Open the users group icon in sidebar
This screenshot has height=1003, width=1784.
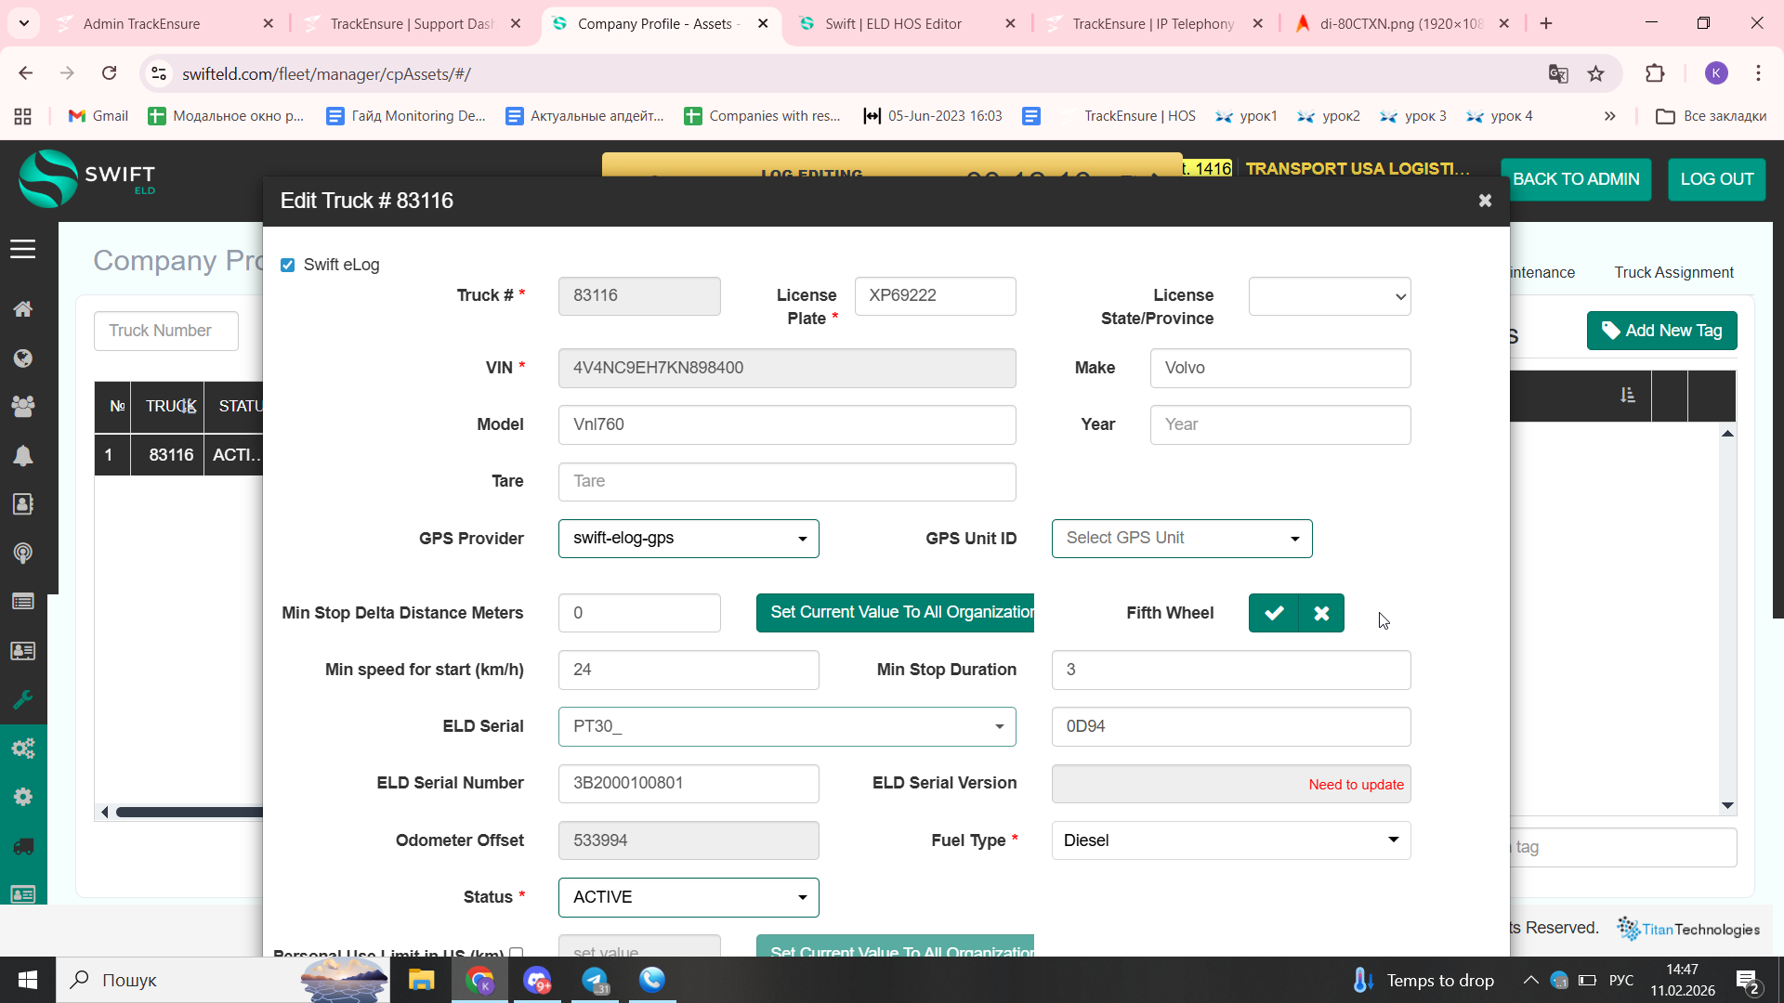(23, 406)
